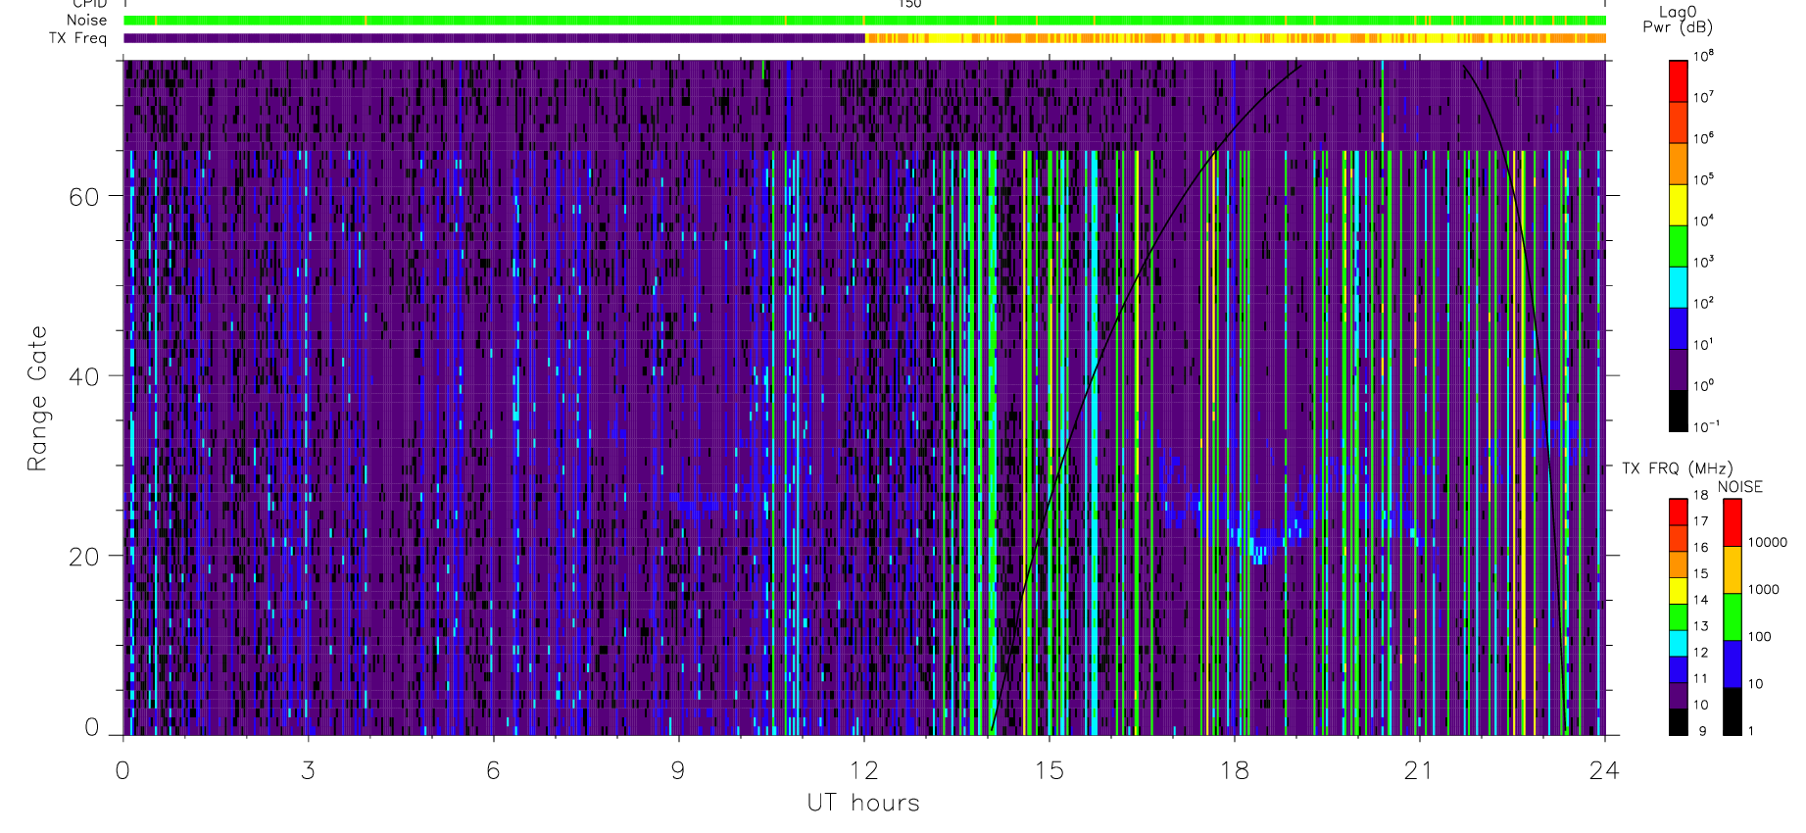
Task: Click the 14 label on TX FRQ scale
Action: pos(1700,600)
